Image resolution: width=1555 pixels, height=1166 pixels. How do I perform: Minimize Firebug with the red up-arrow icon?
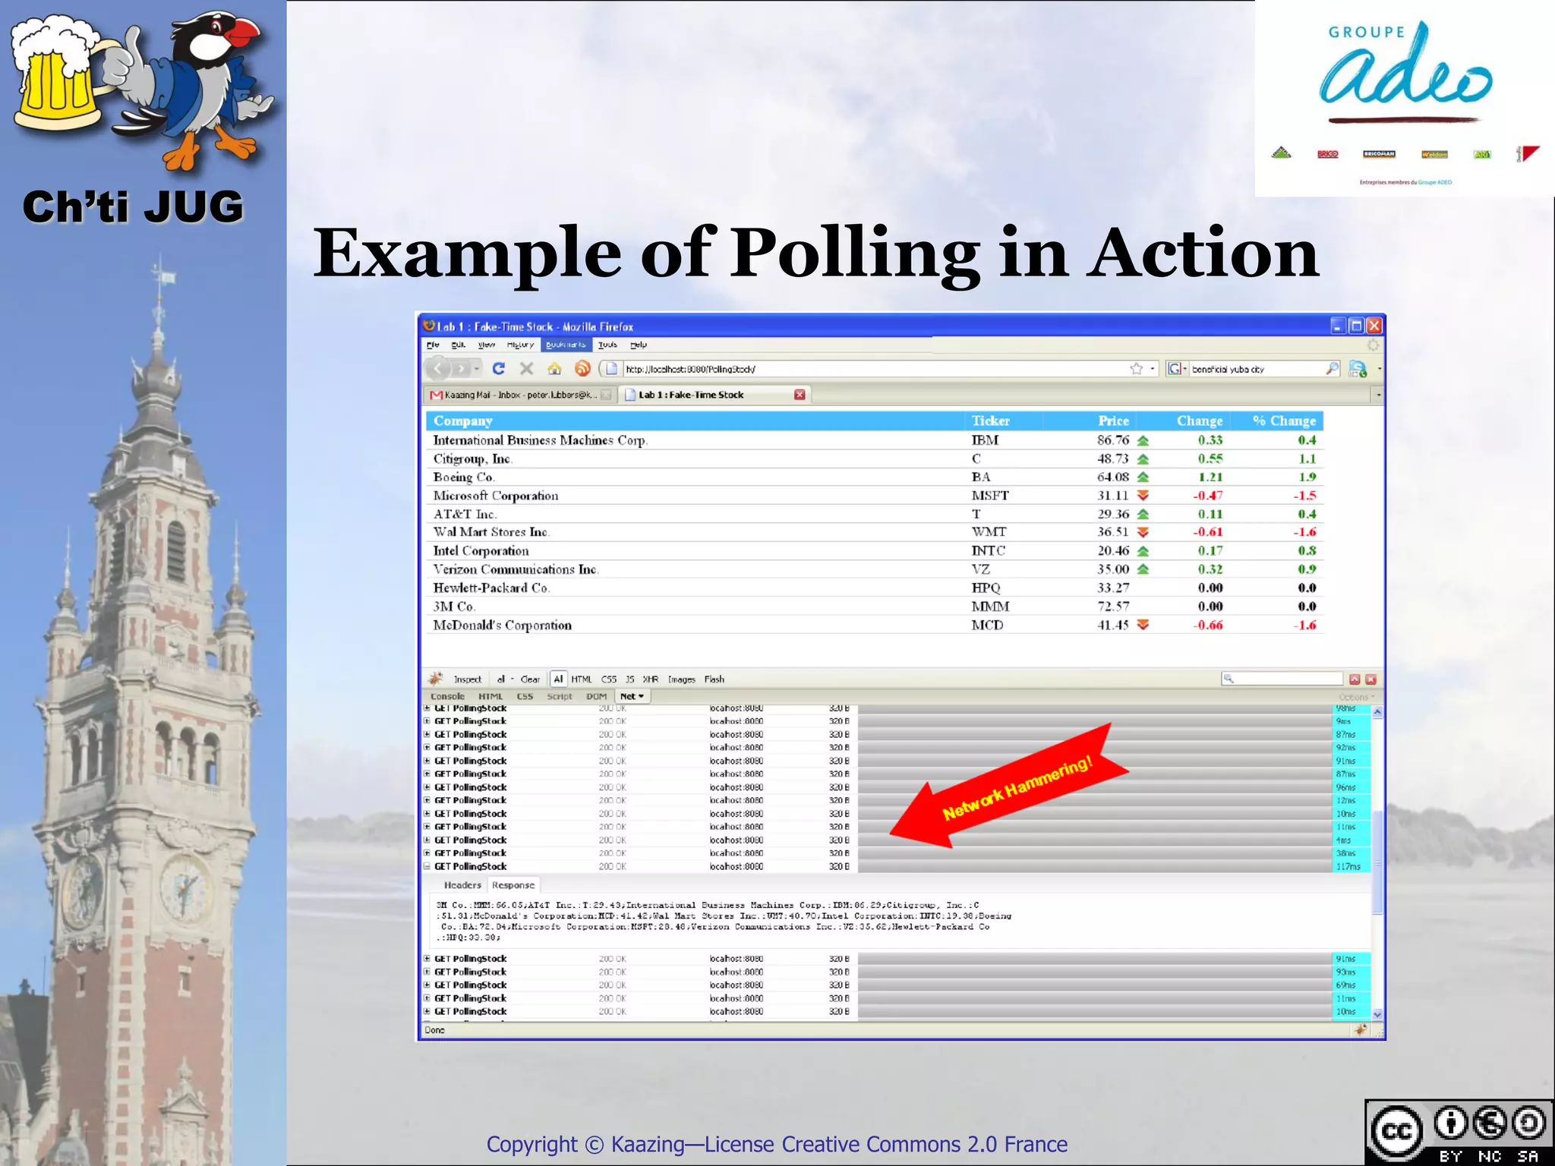pos(1355,679)
